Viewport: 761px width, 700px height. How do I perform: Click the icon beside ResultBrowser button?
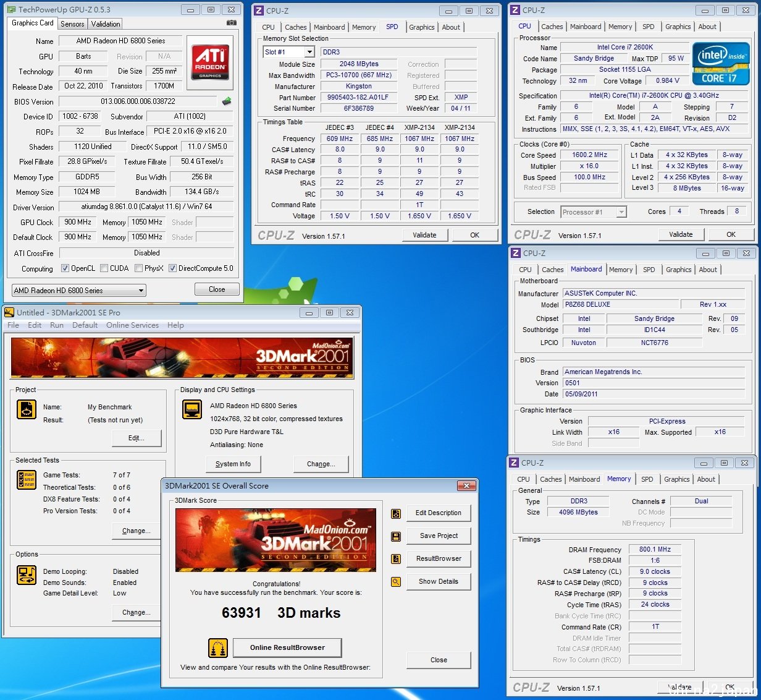pyautogui.click(x=396, y=559)
